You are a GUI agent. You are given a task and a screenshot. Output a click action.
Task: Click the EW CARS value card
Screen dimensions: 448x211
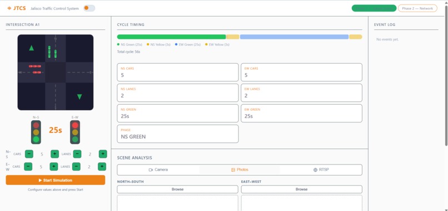tap(301, 73)
